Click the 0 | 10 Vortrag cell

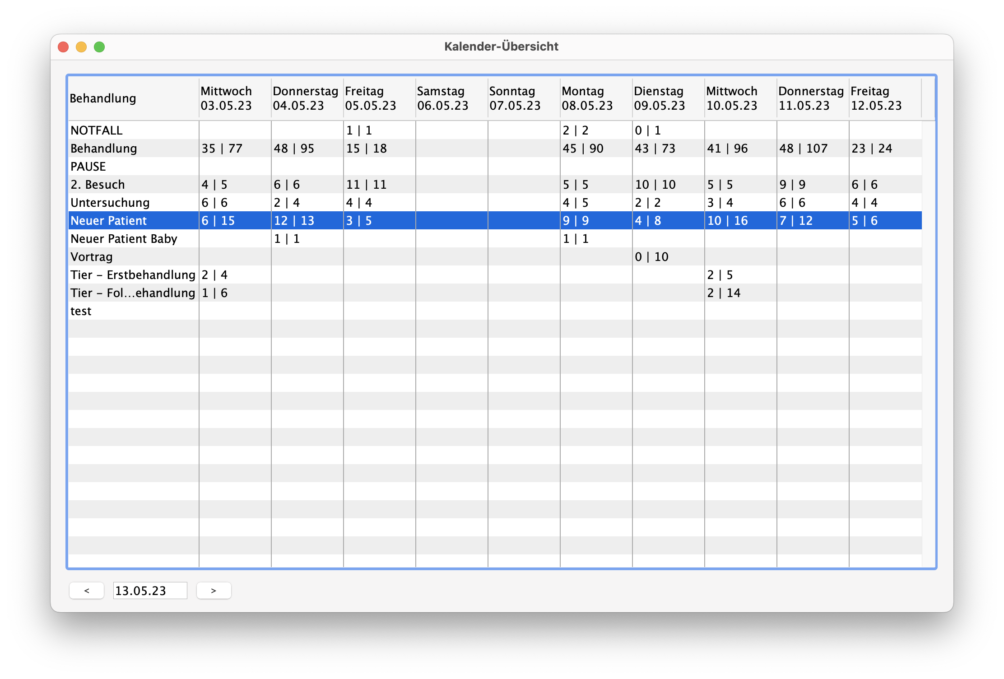click(x=652, y=257)
